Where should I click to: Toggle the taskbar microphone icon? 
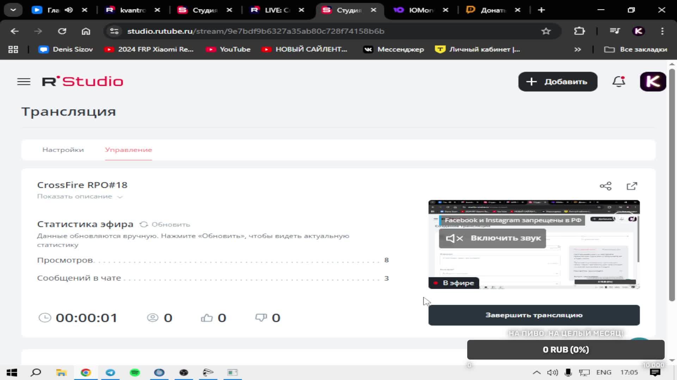[x=568, y=372]
